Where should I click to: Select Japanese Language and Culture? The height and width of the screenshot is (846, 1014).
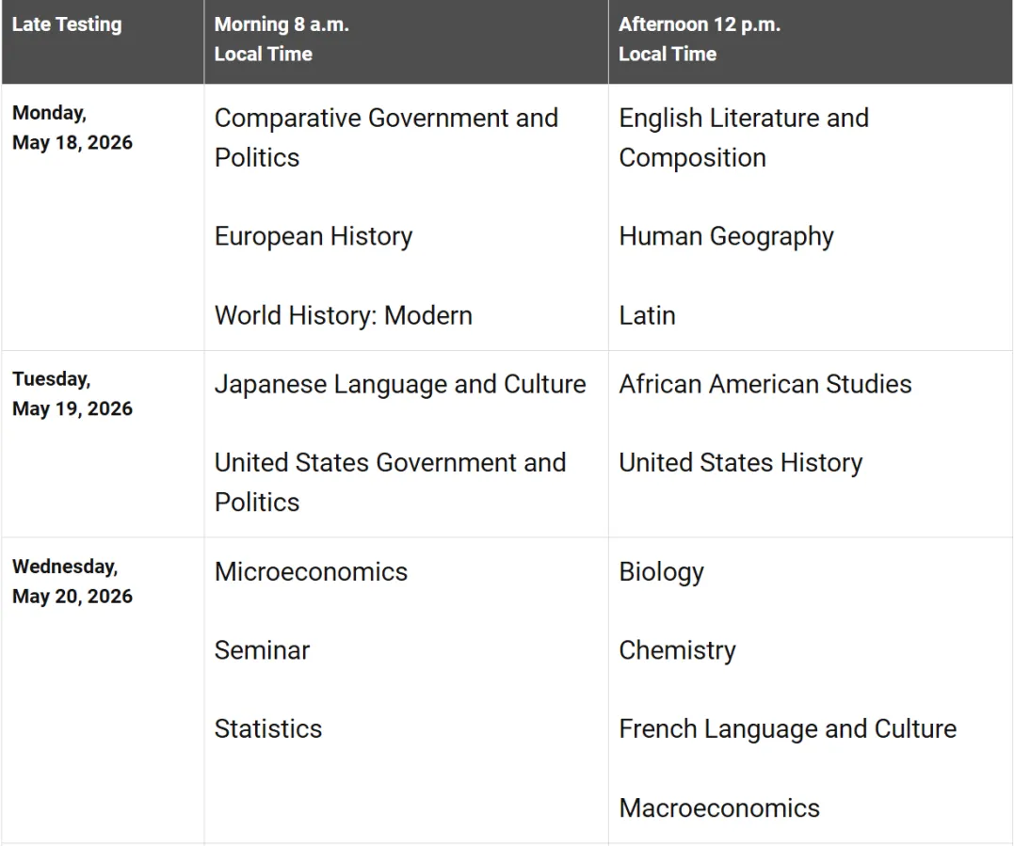400,384
